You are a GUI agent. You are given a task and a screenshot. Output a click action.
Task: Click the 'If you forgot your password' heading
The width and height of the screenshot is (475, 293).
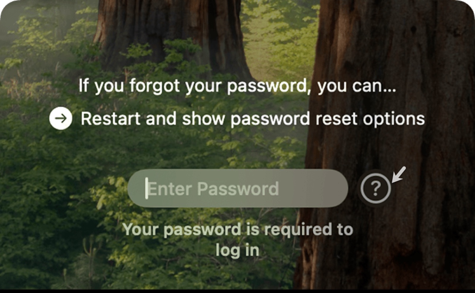(x=237, y=86)
